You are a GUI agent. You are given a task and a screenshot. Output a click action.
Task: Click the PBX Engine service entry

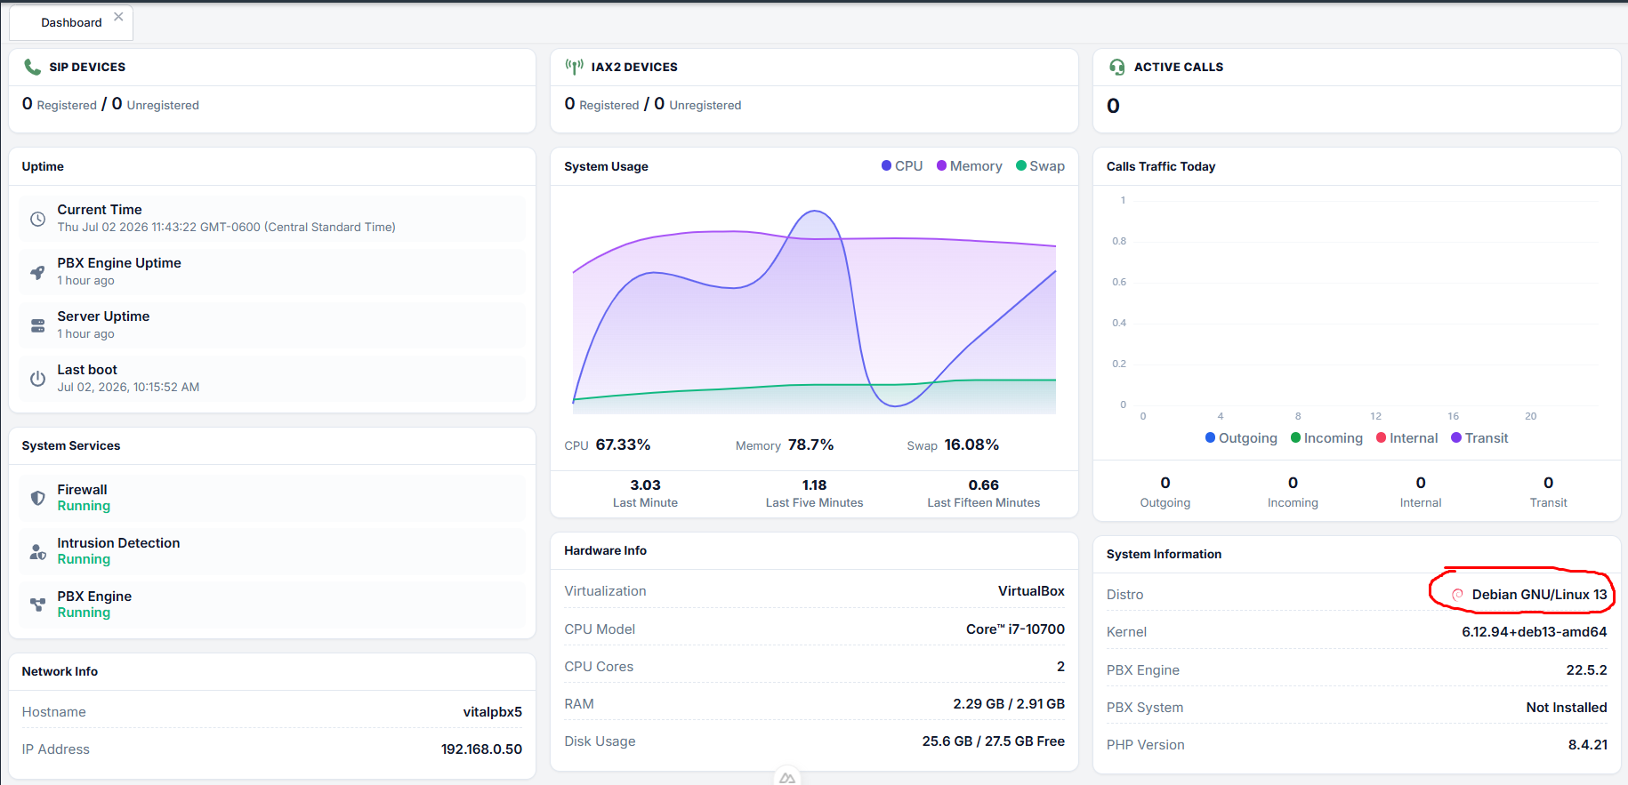coord(272,605)
